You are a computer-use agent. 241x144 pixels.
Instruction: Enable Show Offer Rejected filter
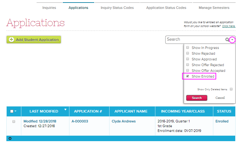(188, 65)
